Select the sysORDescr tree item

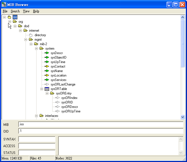pos(69,107)
